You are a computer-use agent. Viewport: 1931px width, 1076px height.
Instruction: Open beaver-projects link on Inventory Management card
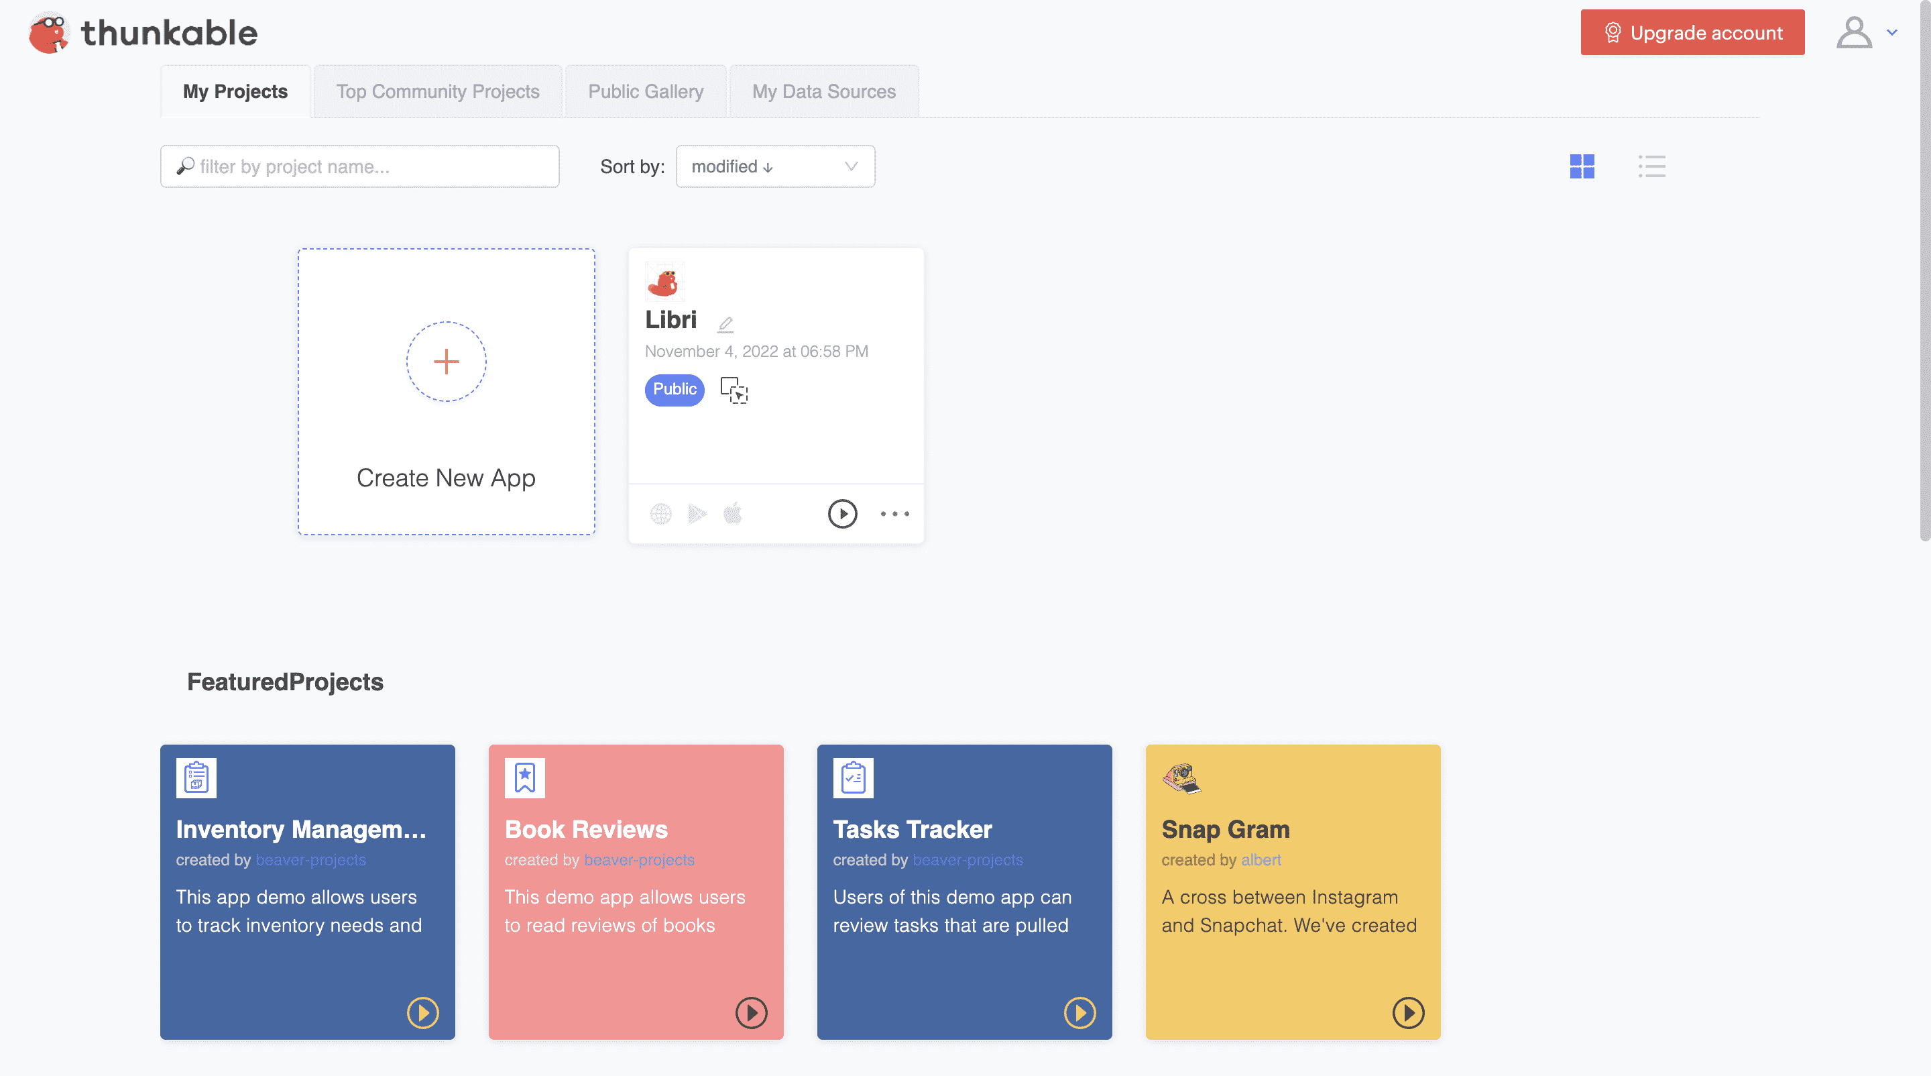point(310,860)
